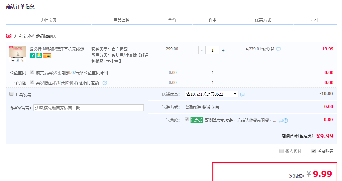
Task: Click the 给卖家留言 message input field
Action: point(89,108)
